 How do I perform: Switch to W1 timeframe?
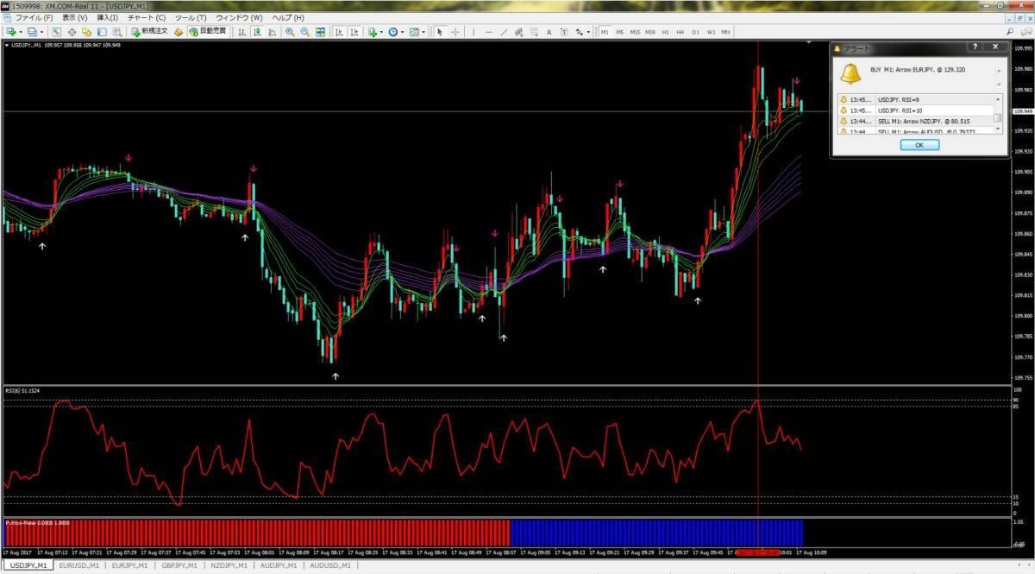pos(711,32)
